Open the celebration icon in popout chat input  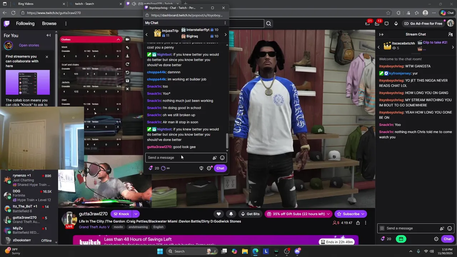[x=215, y=158]
